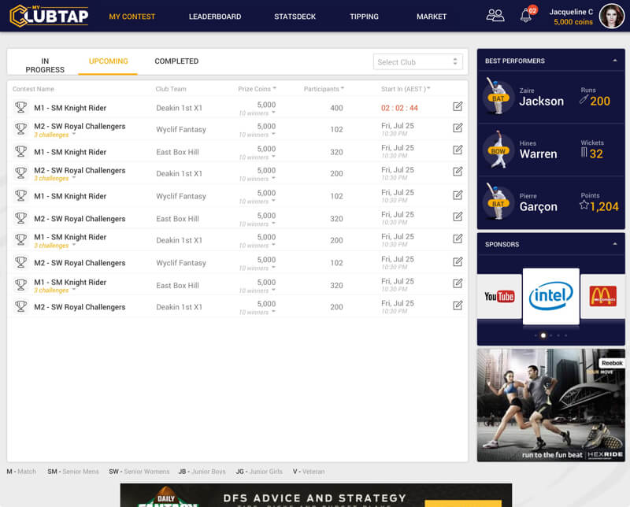Select Hines Warren's bowler avatar

pos(498,150)
